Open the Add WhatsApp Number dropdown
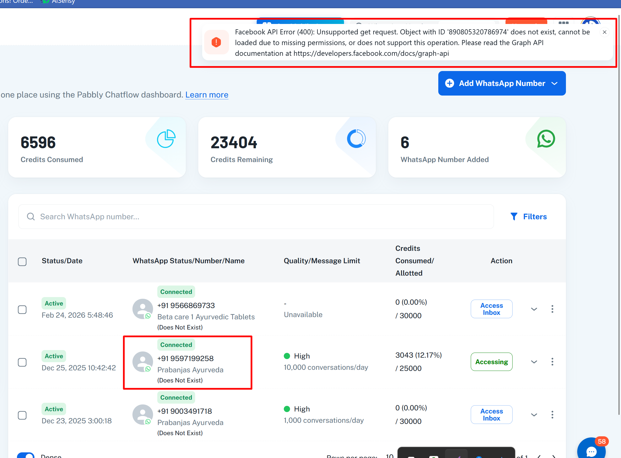 [502, 83]
